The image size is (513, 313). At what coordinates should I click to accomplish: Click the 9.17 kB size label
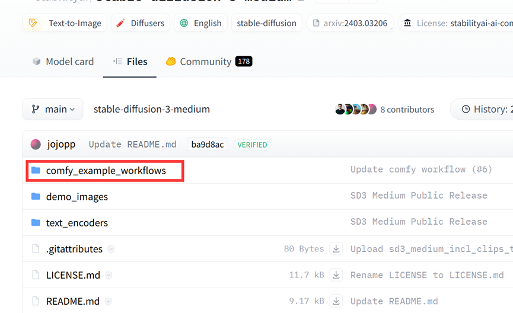tap(307, 301)
